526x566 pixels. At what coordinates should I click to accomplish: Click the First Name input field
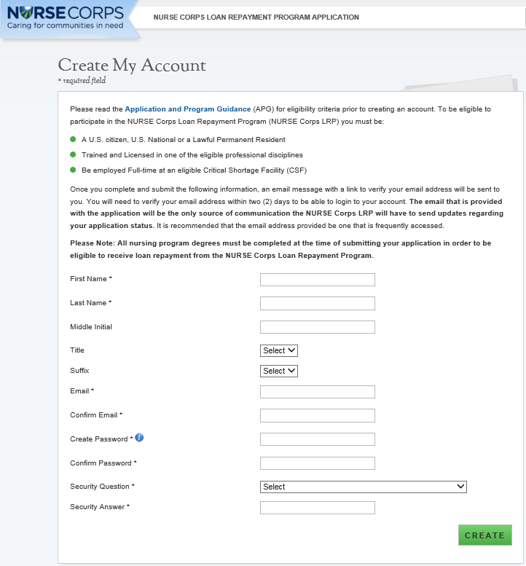coord(317,280)
